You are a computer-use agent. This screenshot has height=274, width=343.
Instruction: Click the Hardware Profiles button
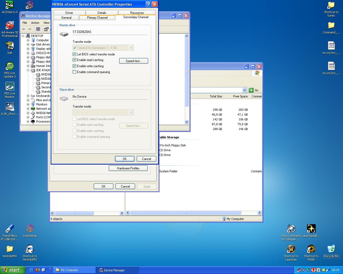click(128, 168)
